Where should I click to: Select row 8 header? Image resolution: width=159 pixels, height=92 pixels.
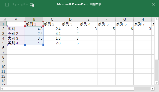pyautogui.click(x=3, y=57)
